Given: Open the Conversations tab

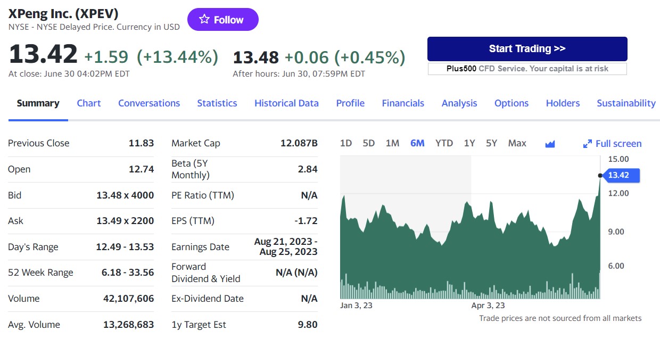Looking at the screenshot, I should pos(149,103).
